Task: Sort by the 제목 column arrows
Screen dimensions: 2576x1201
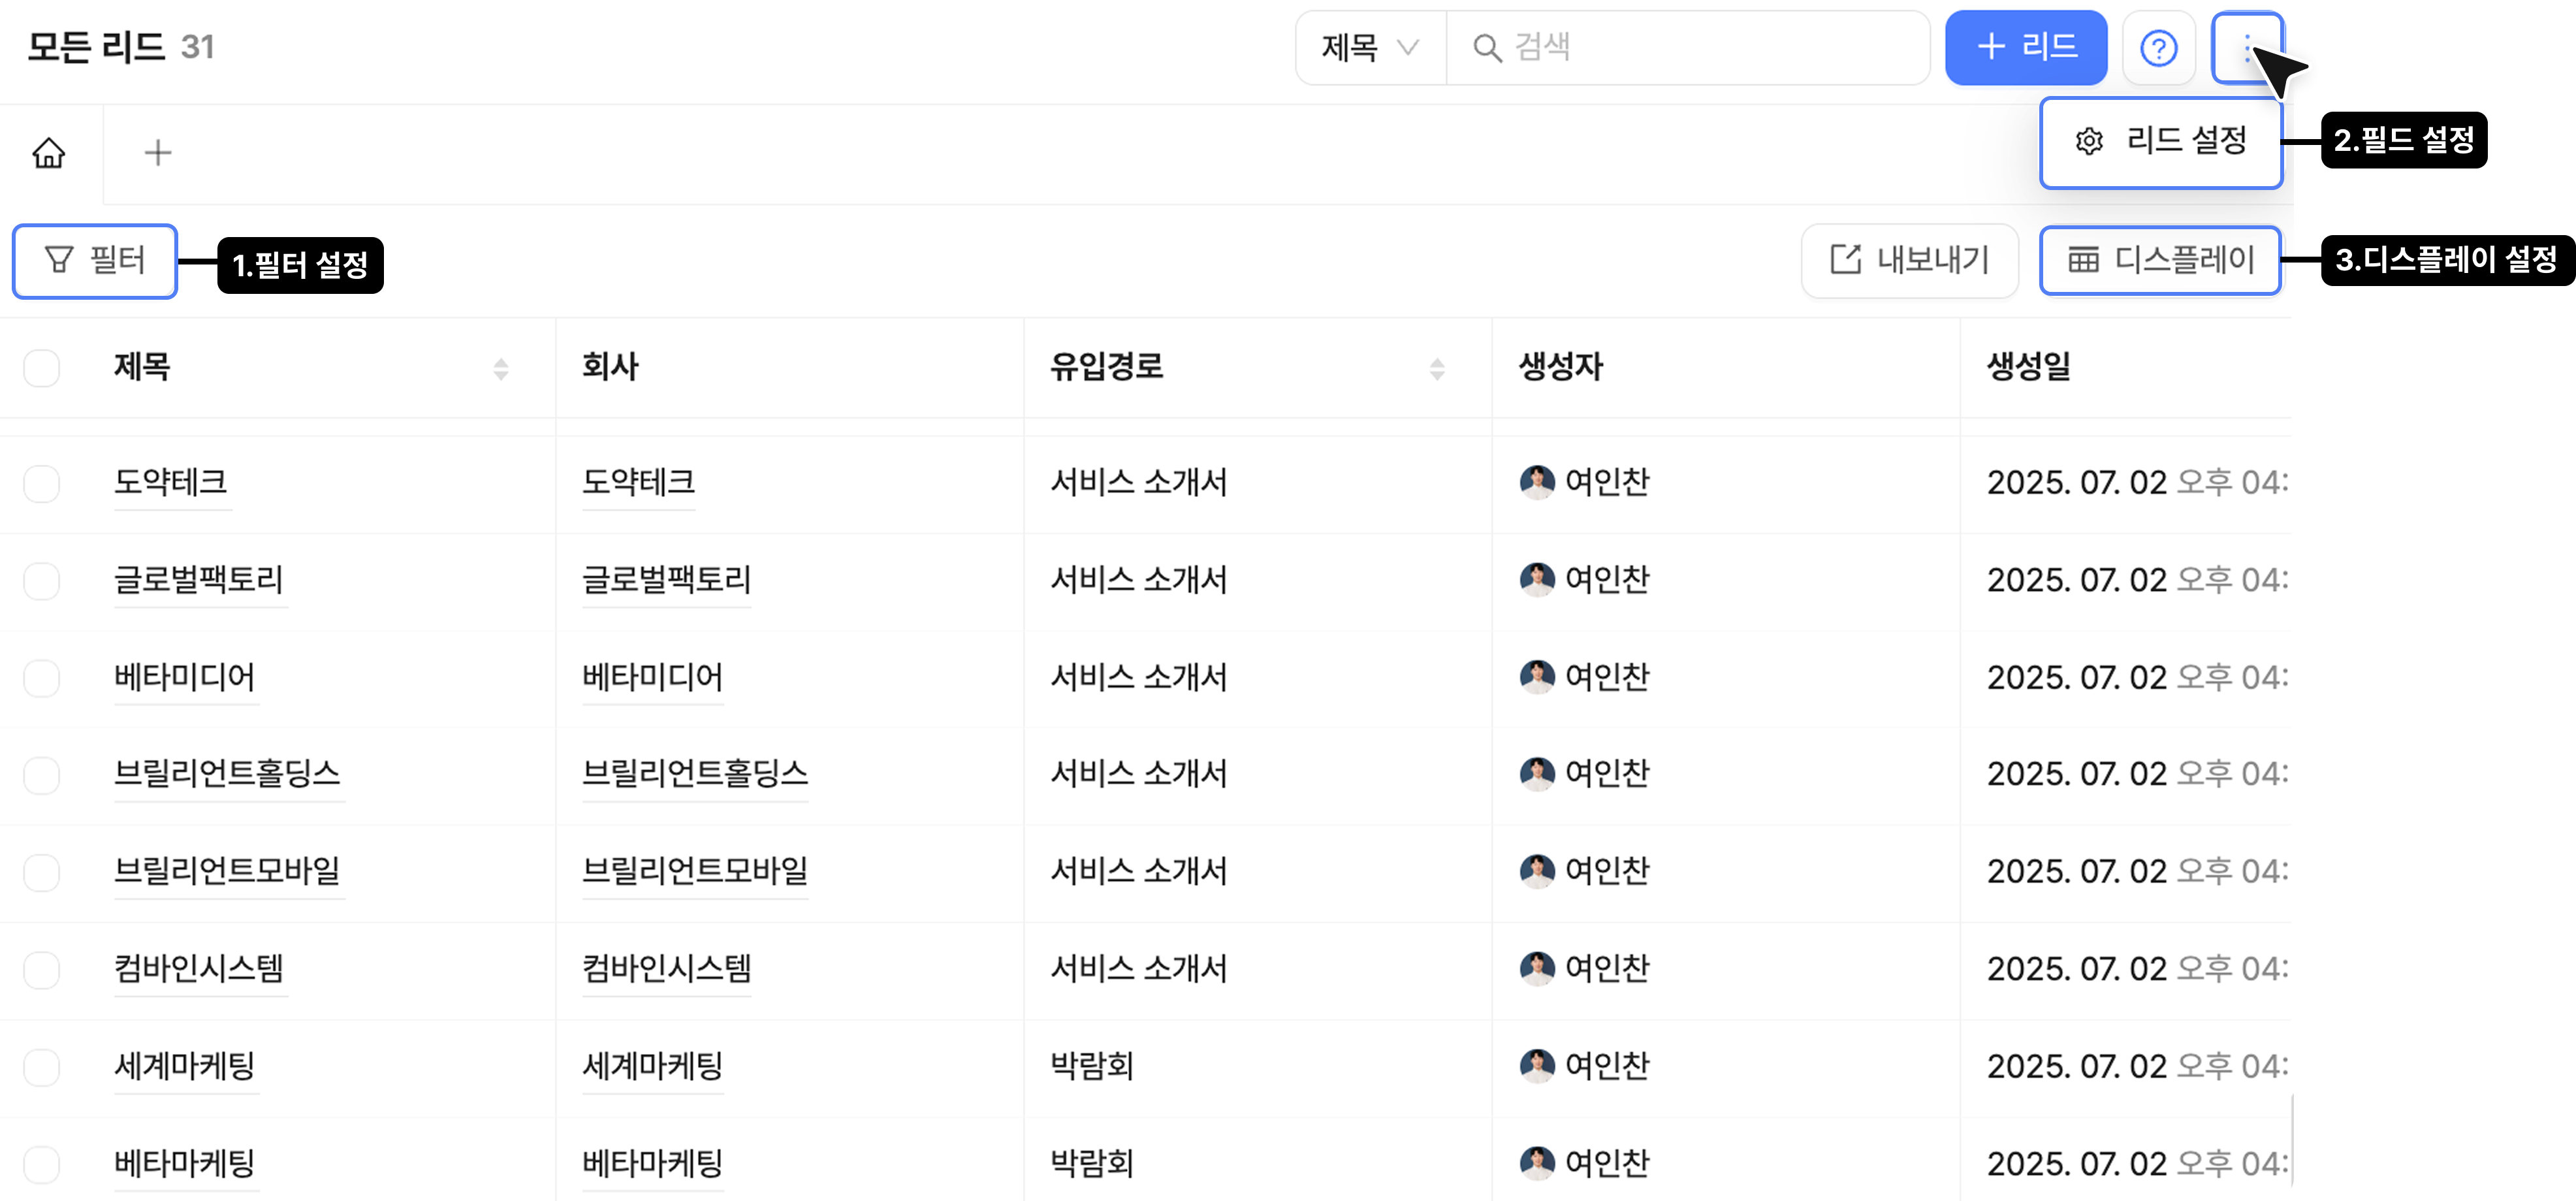Action: coord(501,369)
